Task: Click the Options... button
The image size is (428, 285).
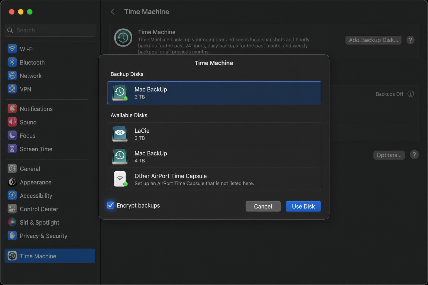Action: 389,155
